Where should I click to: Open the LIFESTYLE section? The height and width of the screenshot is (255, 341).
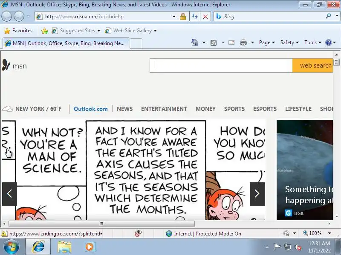(298, 109)
